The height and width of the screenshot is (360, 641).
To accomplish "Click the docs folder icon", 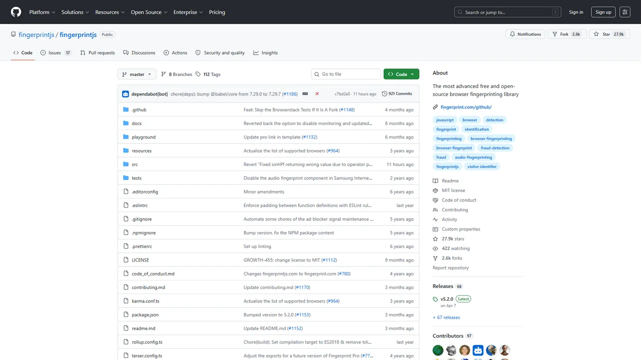I will [x=126, y=123].
